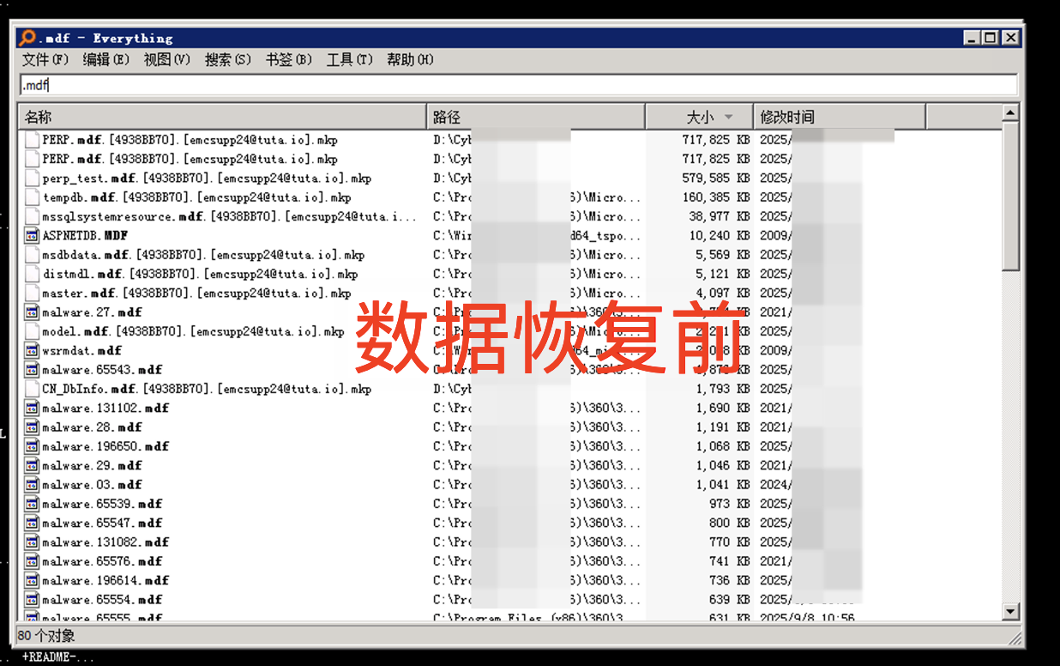Click the 路径 column header

535,117
